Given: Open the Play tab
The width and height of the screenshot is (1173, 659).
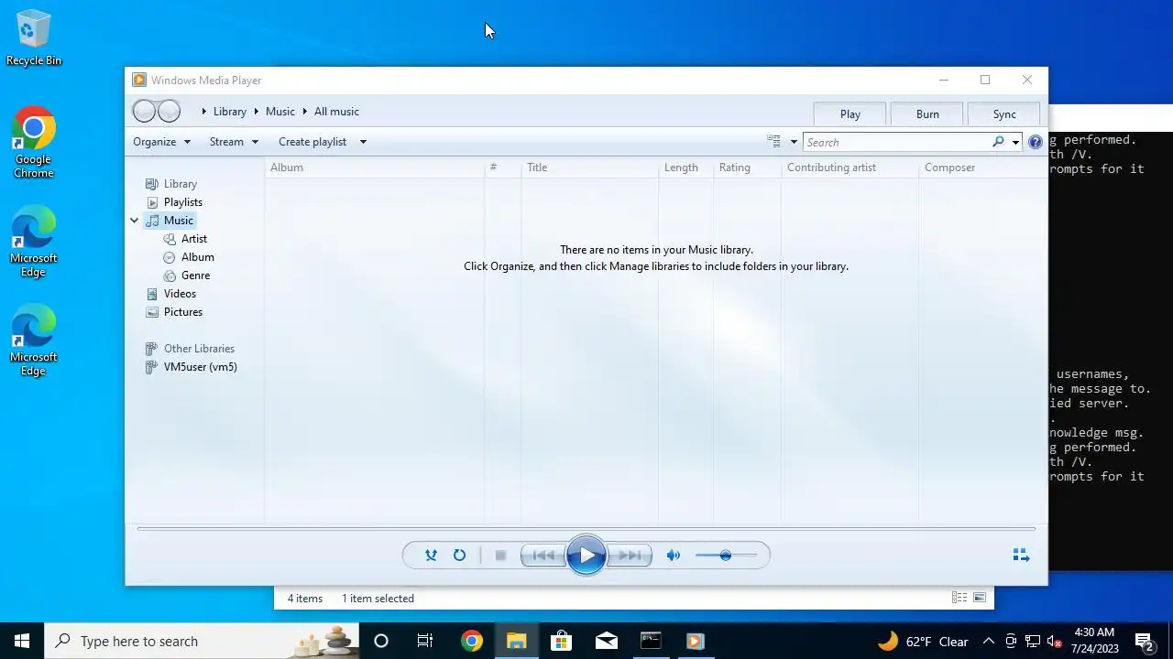Looking at the screenshot, I should (x=850, y=114).
